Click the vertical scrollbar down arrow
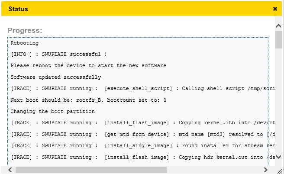 (279, 157)
